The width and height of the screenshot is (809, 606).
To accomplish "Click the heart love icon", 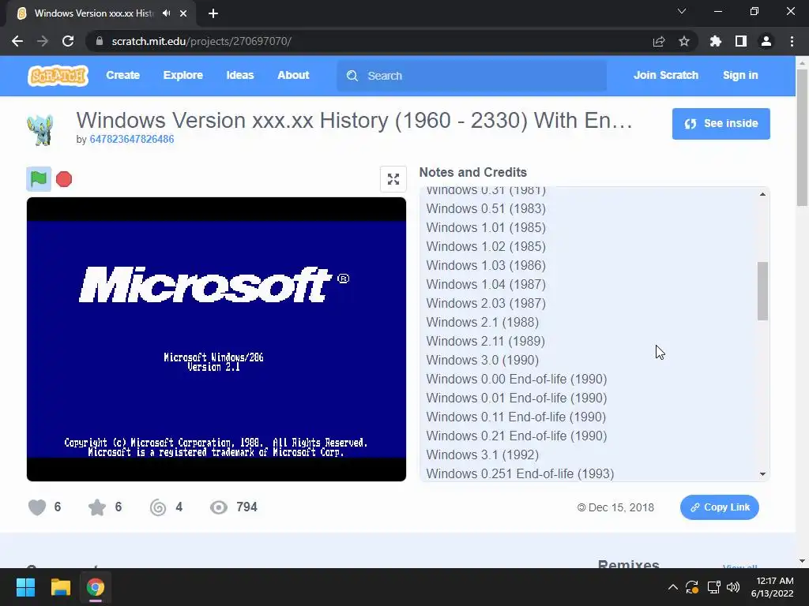I will [37, 507].
